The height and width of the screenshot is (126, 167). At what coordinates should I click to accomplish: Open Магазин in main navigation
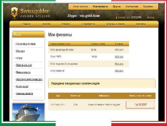[66, 24]
